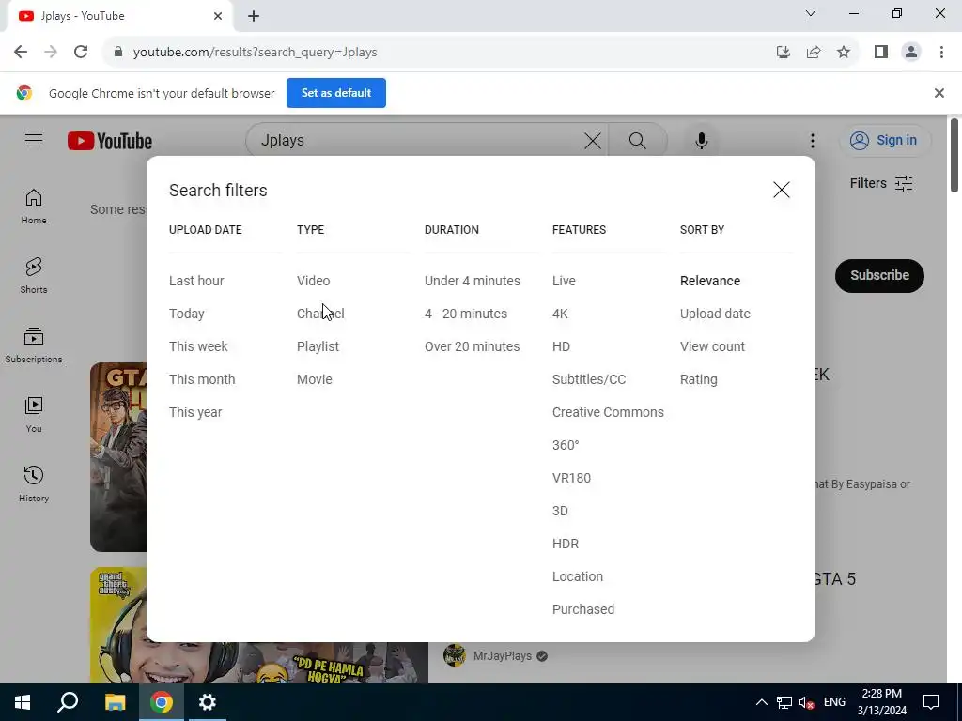Image resolution: width=962 pixels, height=721 pixels.
Task: Click the Sign in button
Action: (884, 141)
